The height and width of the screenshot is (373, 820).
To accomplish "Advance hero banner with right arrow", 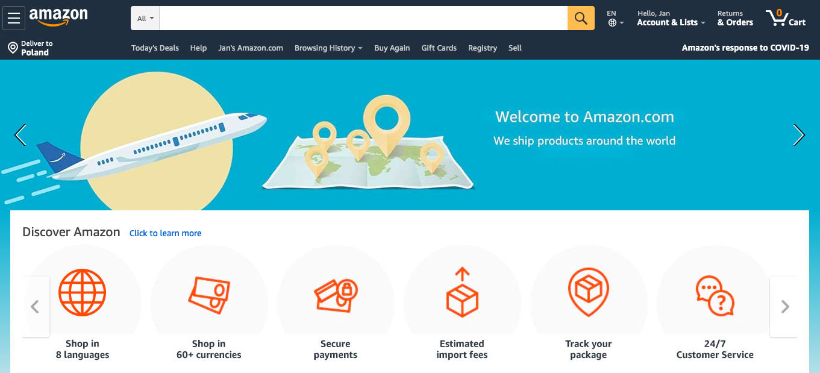I will [799, 135].
